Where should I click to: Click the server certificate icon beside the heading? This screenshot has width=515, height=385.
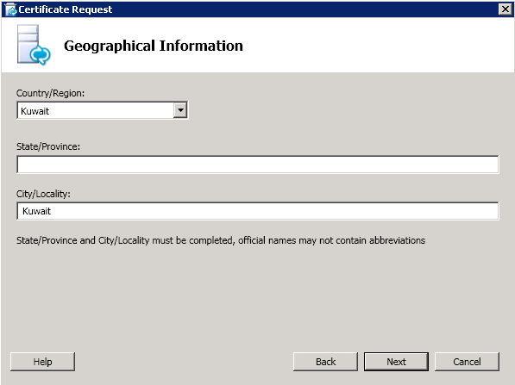pos(34,45)
